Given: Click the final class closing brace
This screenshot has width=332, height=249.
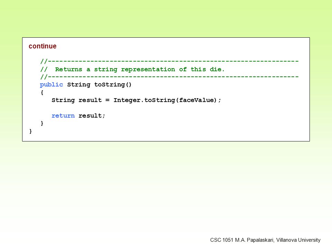Looking at the screenshot, I should (30, 131).
